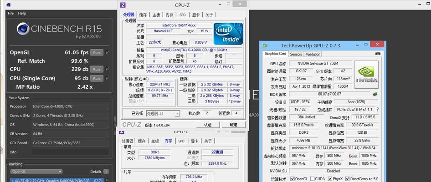Switch to 关于 tab in processor CPU-Z window

point(209,15)
